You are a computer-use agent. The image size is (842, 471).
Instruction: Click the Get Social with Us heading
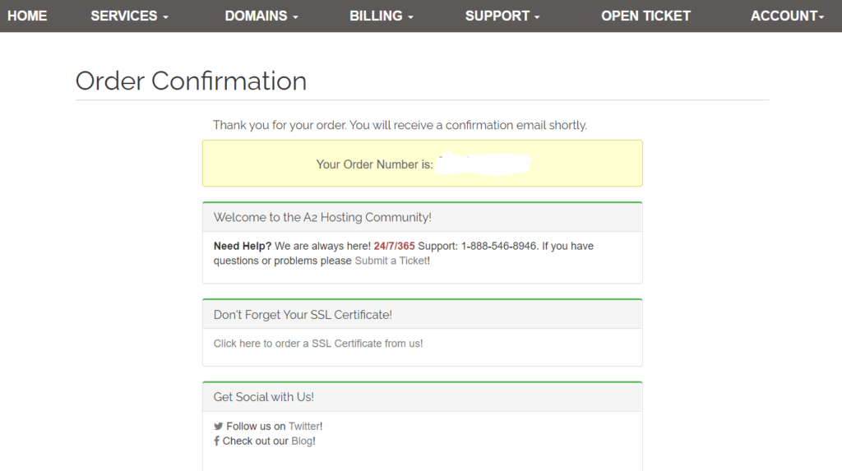(x=264, y=397)
